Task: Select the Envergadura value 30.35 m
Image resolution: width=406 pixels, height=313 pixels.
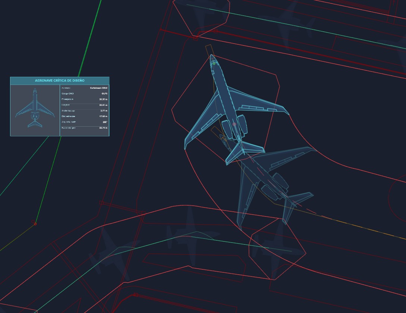Action: tap(103, 99)
